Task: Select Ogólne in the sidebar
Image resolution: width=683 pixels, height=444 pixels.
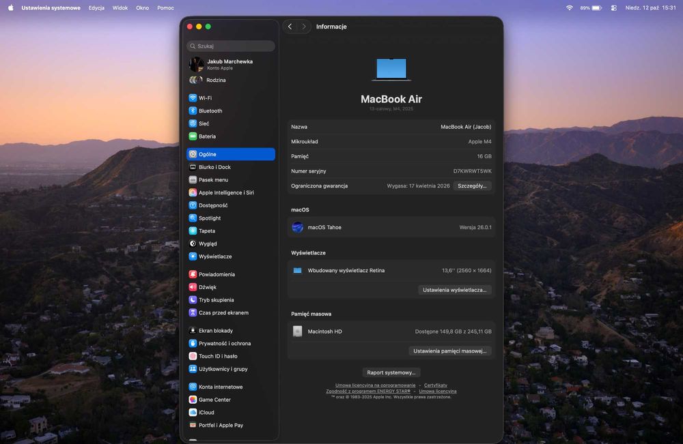Action: (230, 154)
